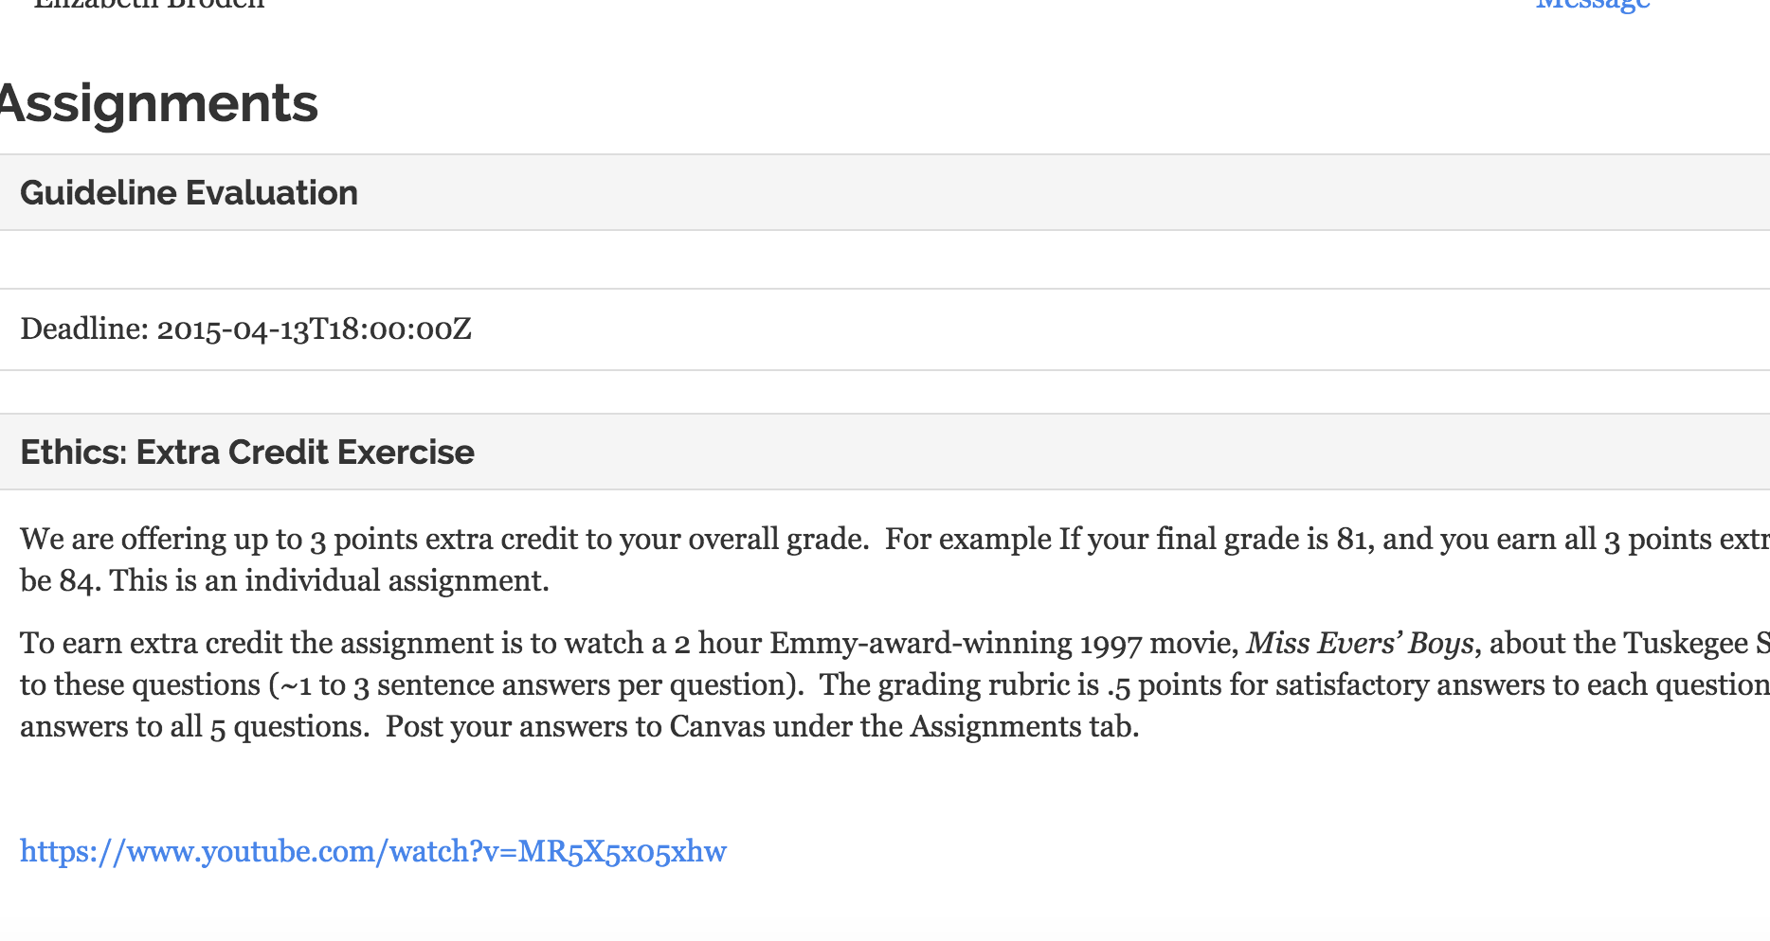Click the 2015-04-13T18:00:00Z timestamp

tap(314, 329)
